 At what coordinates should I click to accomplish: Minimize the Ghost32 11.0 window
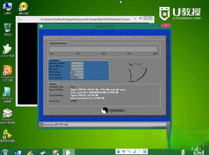pos(153,26)
